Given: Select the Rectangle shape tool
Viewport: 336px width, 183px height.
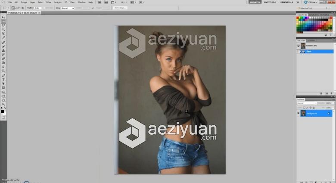Looking at the screenshot, I should [x=3, y=88].
